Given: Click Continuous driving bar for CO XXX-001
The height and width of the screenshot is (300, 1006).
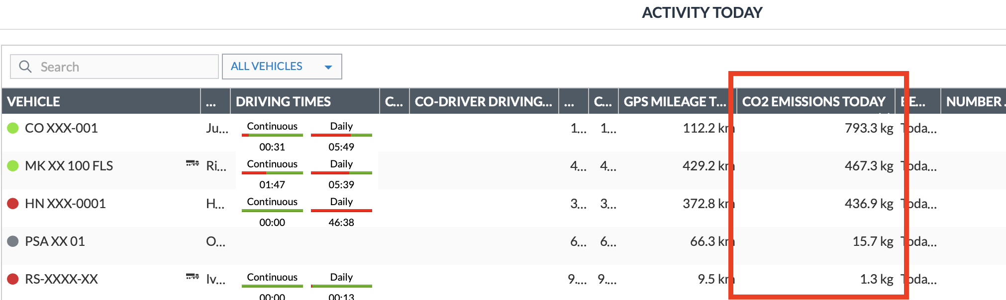Looking at the screenshot, I should (x=272, y=135).
